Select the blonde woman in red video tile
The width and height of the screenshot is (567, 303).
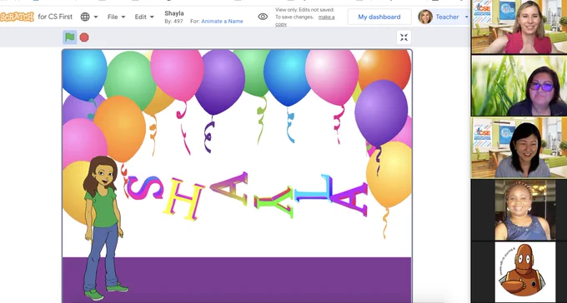519,27
